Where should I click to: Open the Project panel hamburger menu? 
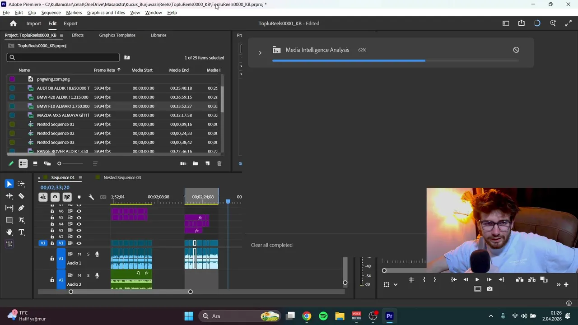point(61,35)
